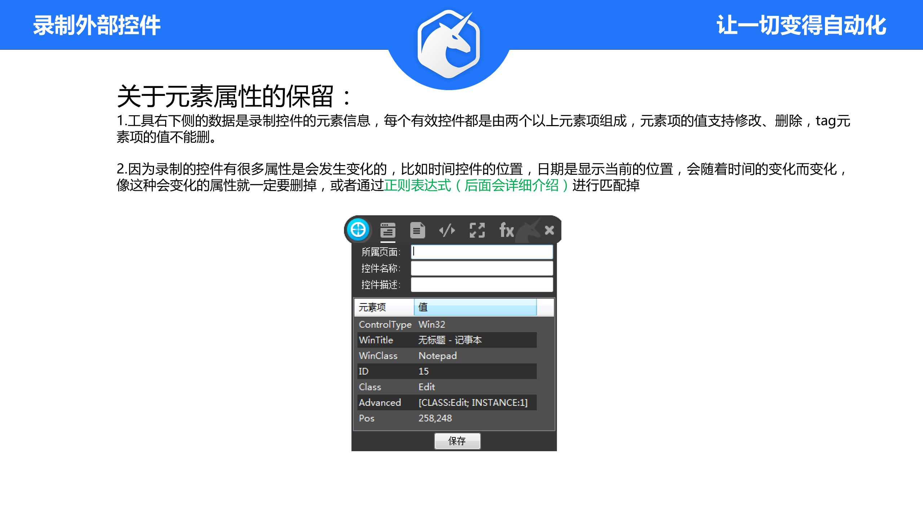Click the document page icon in toolbar
This screenshot has width=923, height=519.
[418, 230]
